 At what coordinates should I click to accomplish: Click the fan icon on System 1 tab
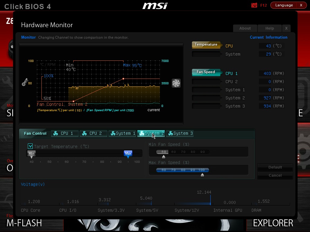pyautogui.click(x=113, y=133)
